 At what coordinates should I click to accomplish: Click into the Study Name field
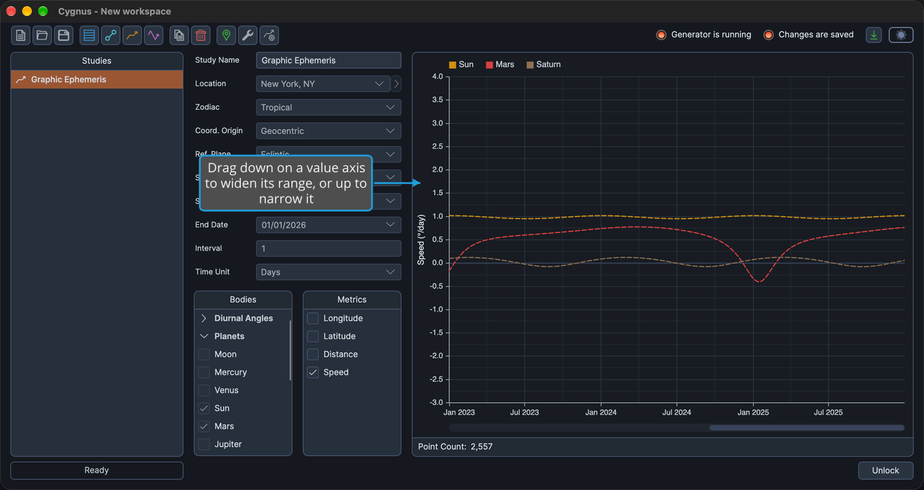[x=329, y=60]
